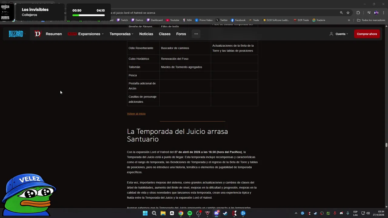388x218 pixels.
Task: Open Chrome media controls icon
Action: pos(369,13)
